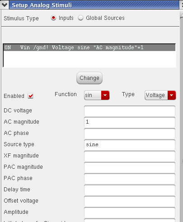Open the window menu chevron in title bar
The width and height of the screenshot is (183, 222).
[x=5, y=5]
